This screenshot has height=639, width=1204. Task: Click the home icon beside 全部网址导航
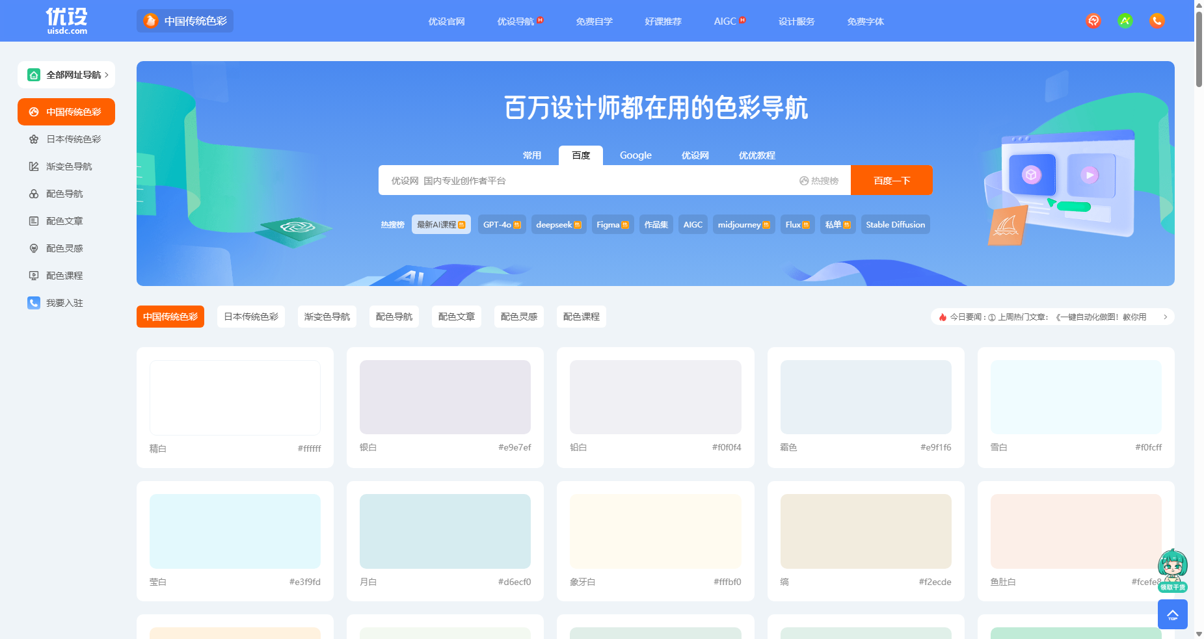tap(34, 75)
